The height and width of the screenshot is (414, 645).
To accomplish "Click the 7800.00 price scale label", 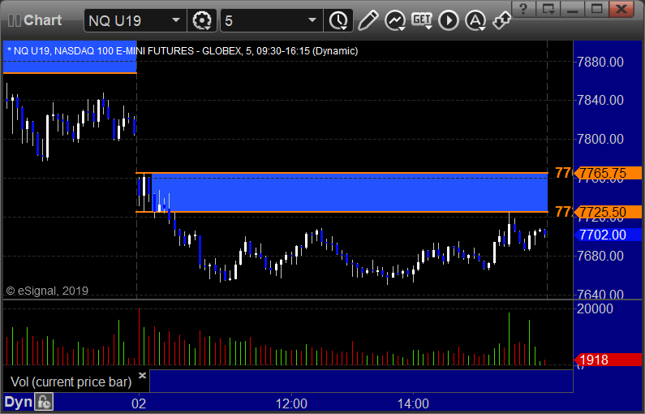I will point(600,139).
